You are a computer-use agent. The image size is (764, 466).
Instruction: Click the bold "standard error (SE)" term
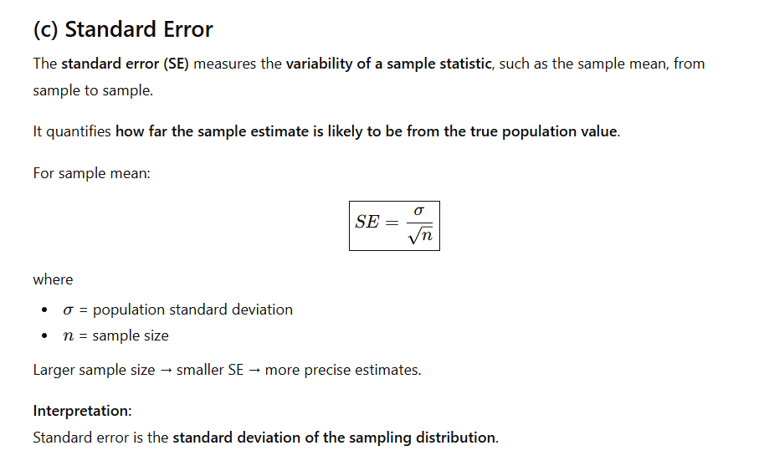coord(126,64)
